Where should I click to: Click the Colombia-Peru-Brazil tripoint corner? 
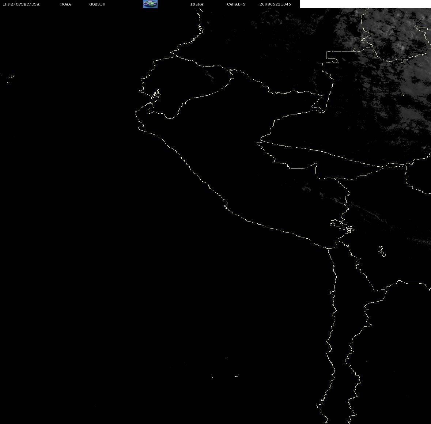[x=324, y=111]
